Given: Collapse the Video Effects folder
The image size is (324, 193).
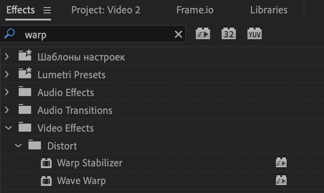Looking at the screenshot, I should tap(8, 128).
